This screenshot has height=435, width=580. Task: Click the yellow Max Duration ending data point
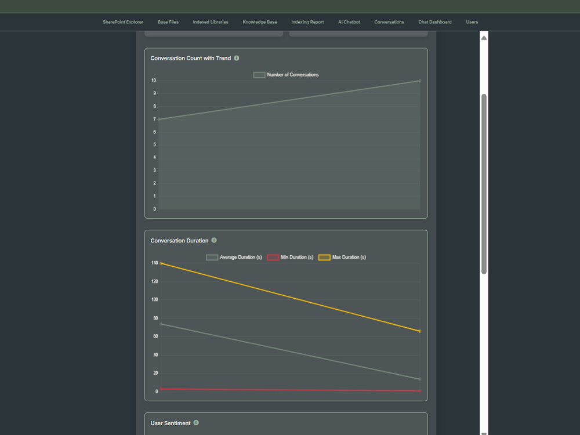419,331
